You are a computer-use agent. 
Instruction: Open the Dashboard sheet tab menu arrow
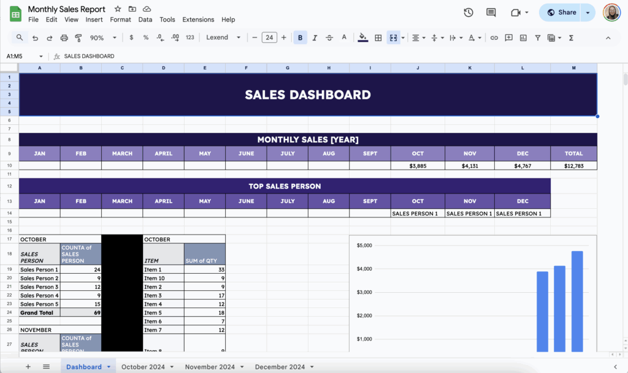109,367
